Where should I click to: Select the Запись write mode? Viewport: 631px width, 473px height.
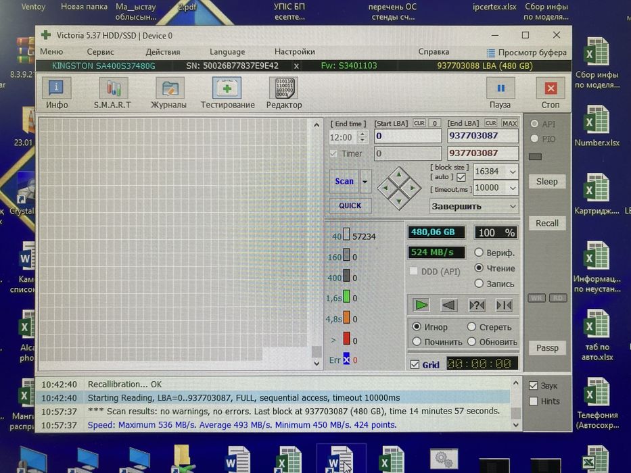pos(478,283)
